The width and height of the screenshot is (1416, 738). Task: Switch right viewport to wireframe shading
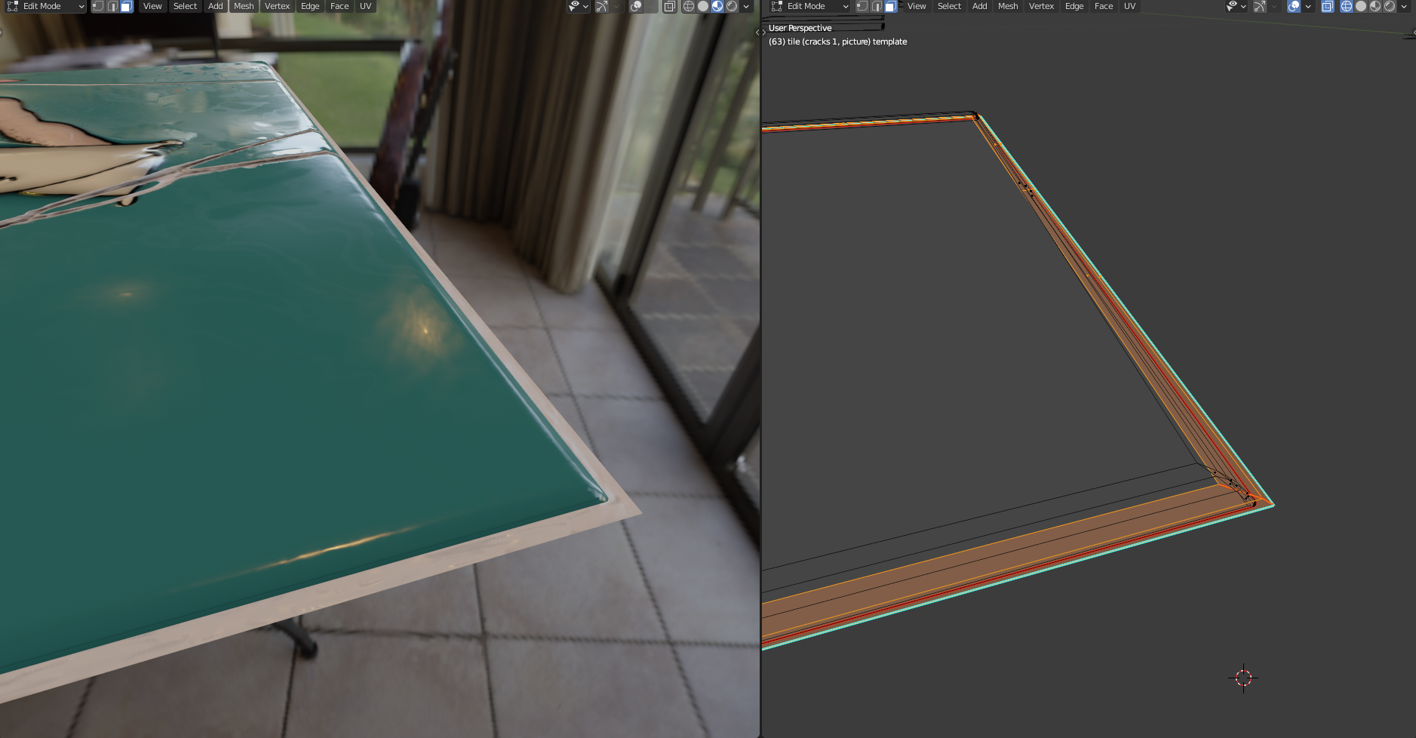tap(1347, 6)
